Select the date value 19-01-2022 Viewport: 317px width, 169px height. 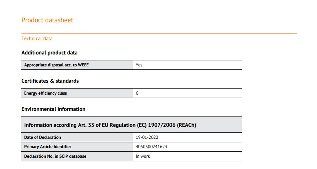(x=147, y=137)
